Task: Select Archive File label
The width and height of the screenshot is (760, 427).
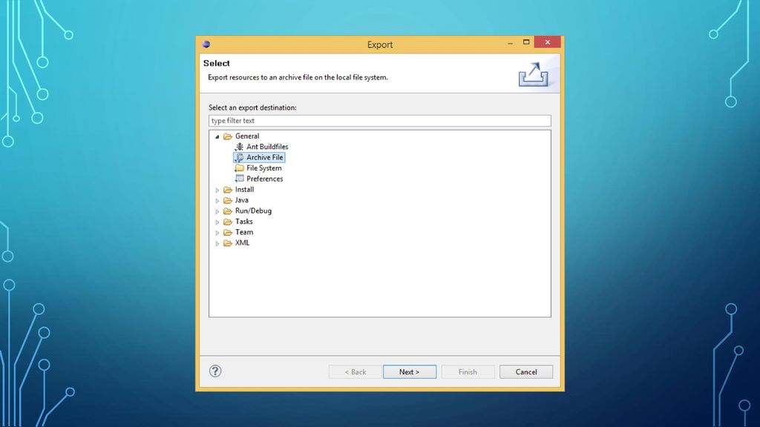Action: click(265, 157)
